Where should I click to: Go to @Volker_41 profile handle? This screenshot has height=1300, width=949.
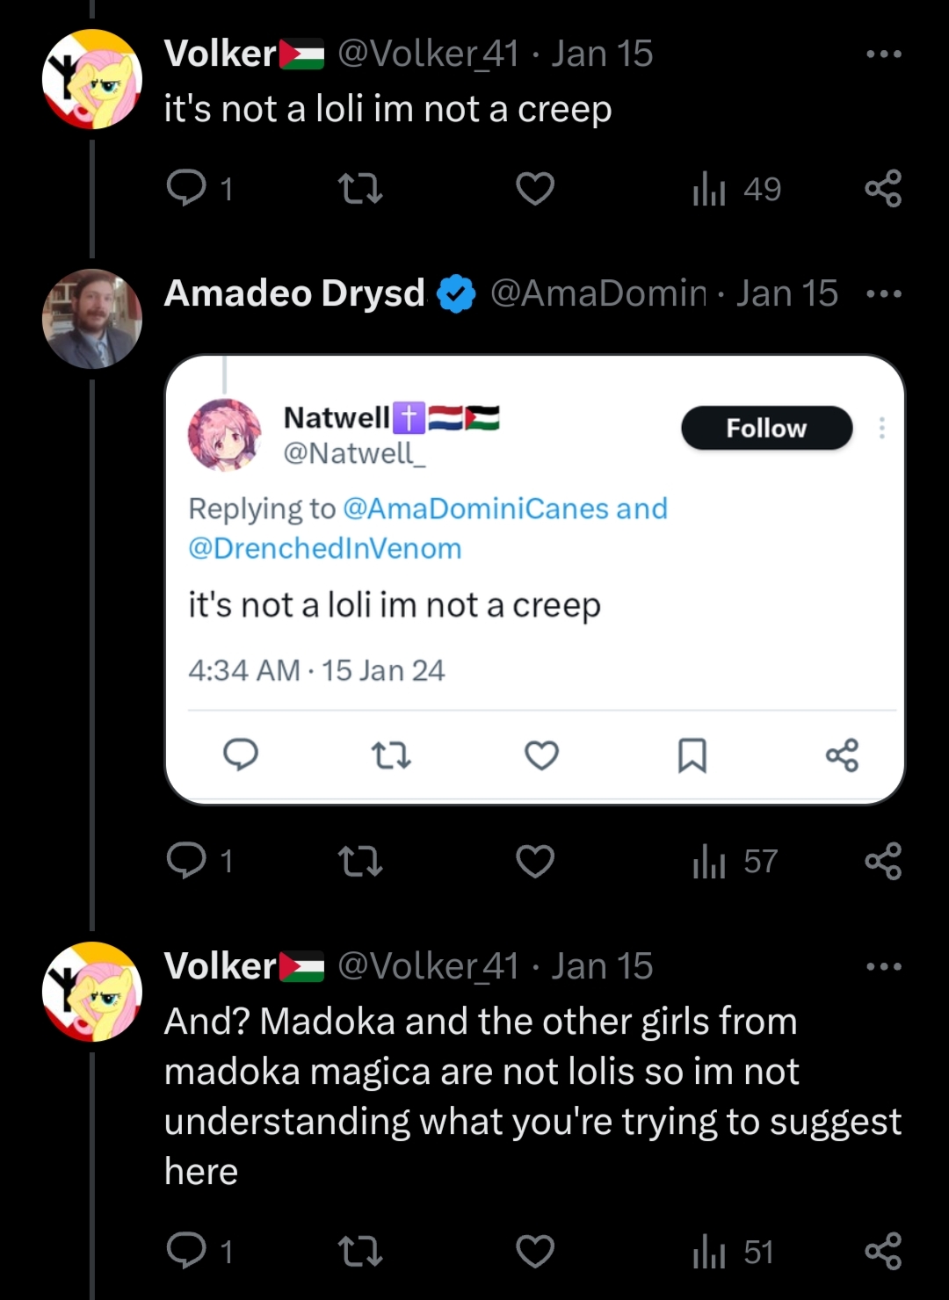click(428, 54)
